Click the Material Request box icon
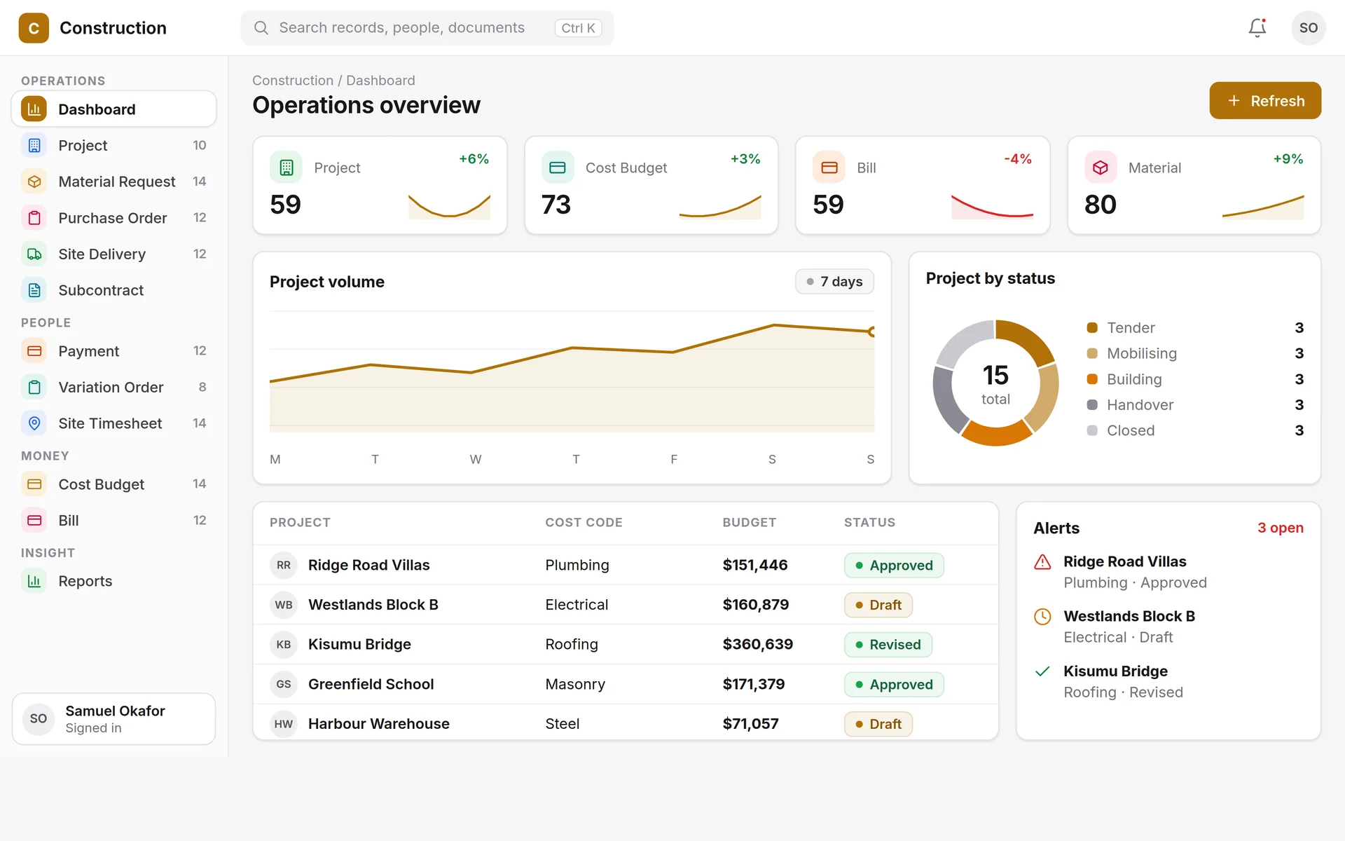The height and width of the screenshot is (841, 1345). (x=34, y=182)
